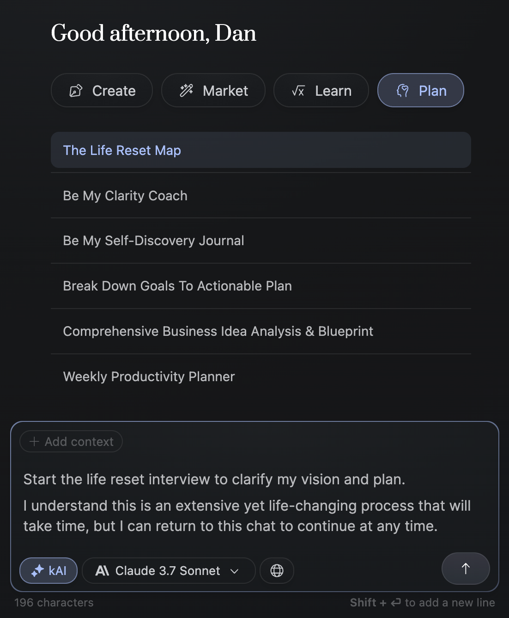The width and height of the screenshot is (509, 618).
Task: Toggle the kAI mode pill
Action: [48, 571]
